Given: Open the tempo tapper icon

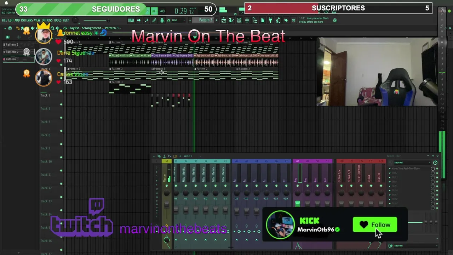Looking at the screenshot, I should pos(278,20).
